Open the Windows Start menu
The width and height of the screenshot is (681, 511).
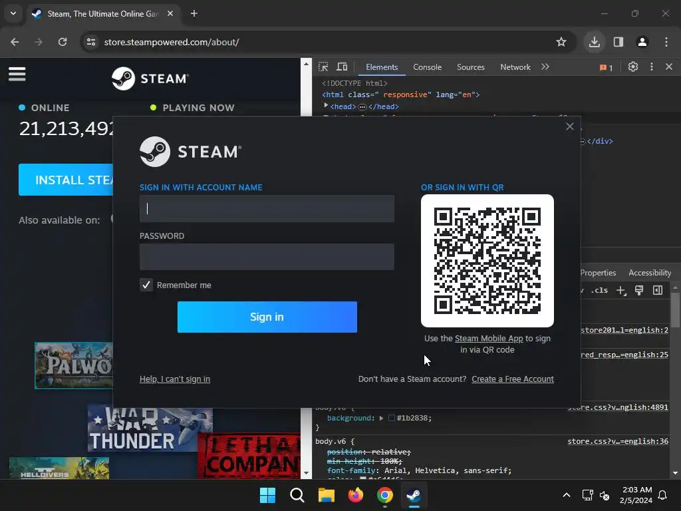tap(267, 495)
